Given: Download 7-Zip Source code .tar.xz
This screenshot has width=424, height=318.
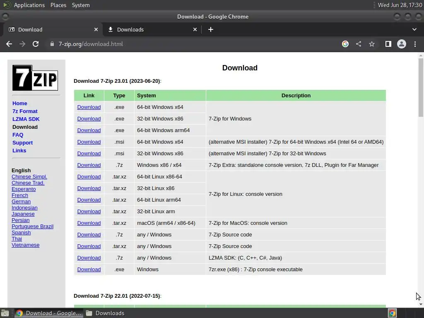Looking at the screenshot, I should click(89, 246).
